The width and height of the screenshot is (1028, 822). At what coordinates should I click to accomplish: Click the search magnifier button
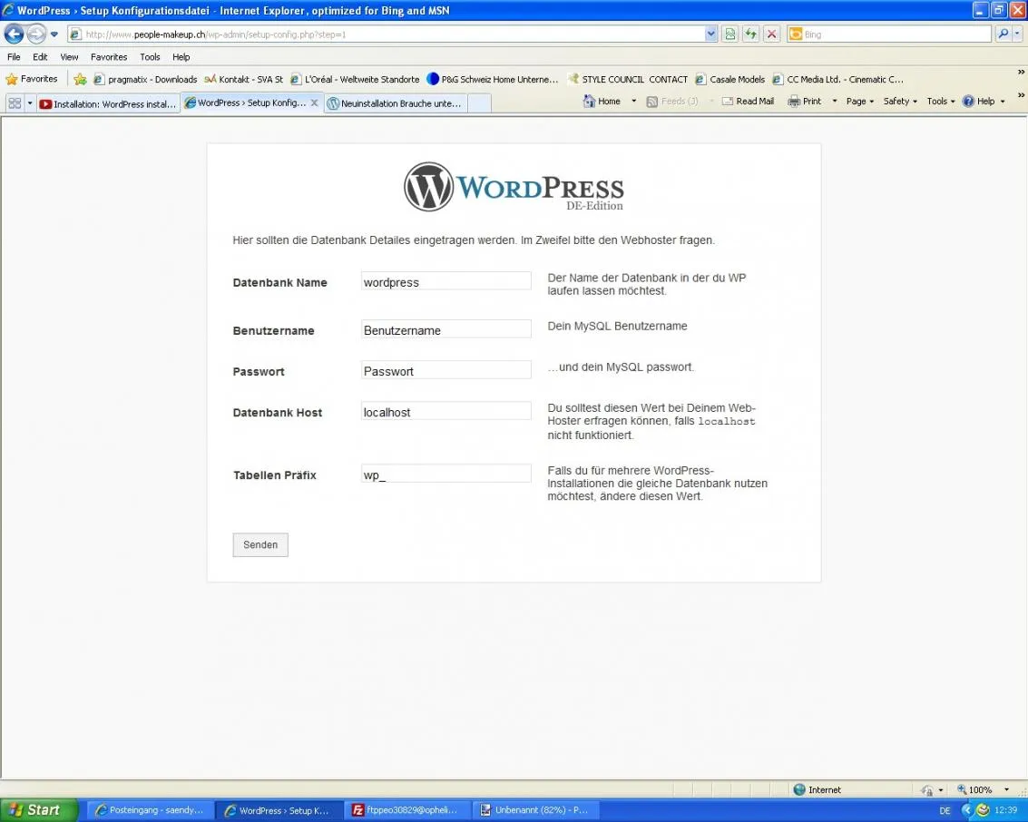click(1004, 34)
